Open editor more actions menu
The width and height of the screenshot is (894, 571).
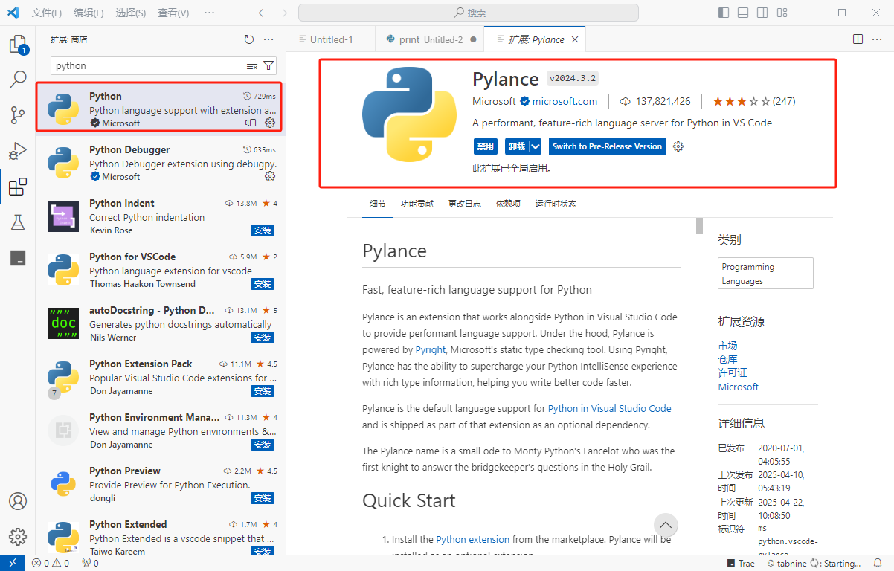[878, 39]
